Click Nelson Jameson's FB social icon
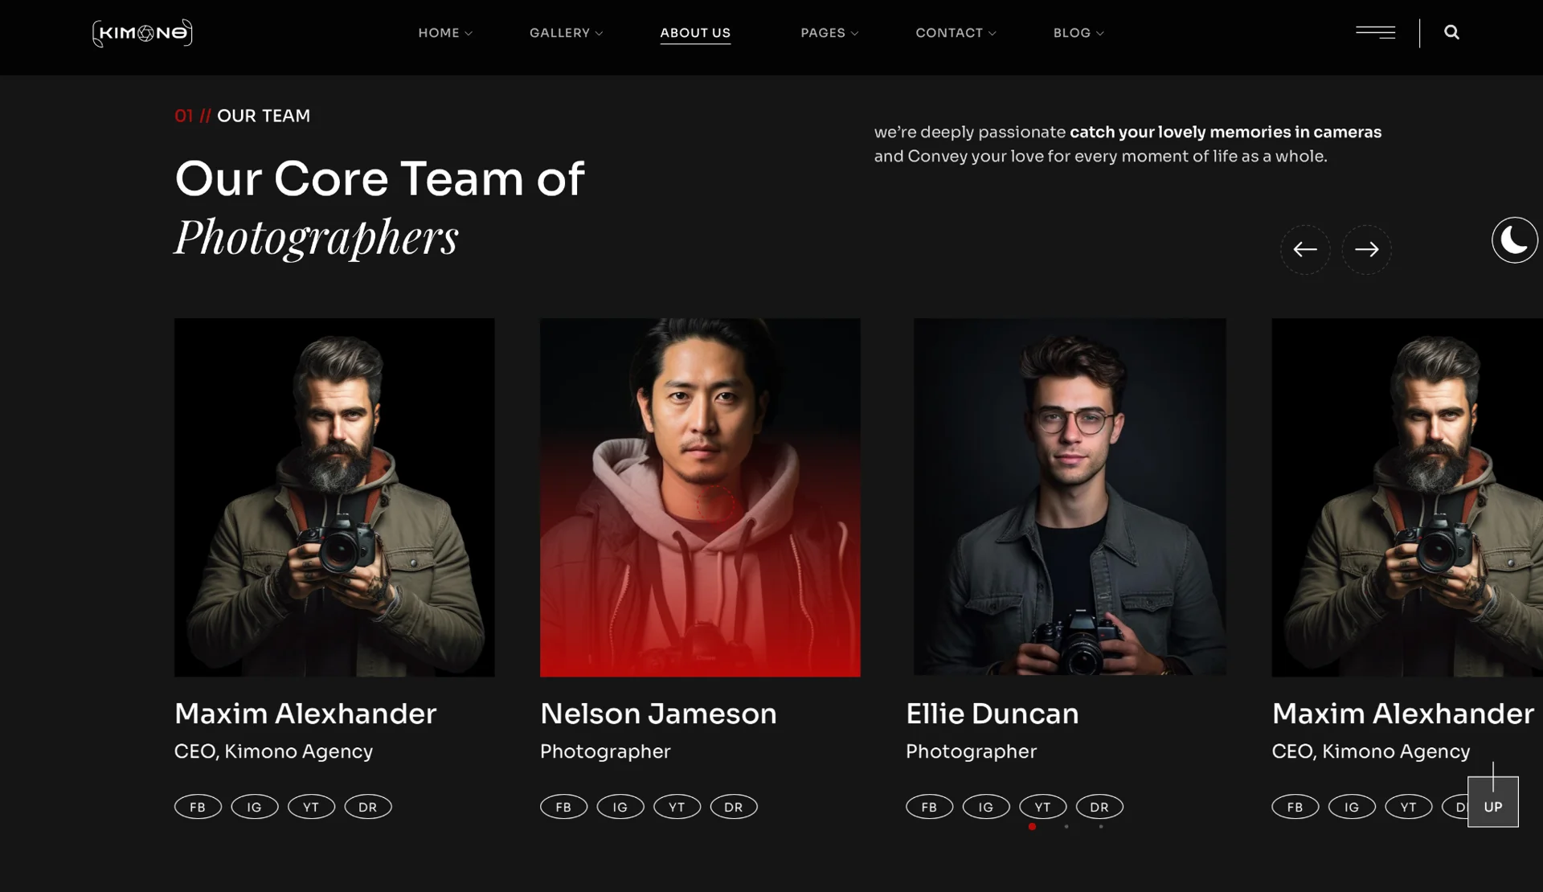The height and width of the screenshot is (892, 1543). click(563, 807)
